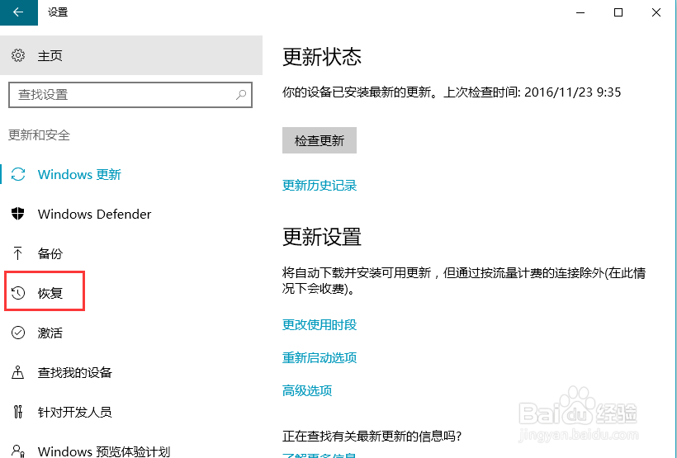Click the Windows Insider Program icon
This screenshot has width=677, height=458.
pyautogui.click(x=18, y=451)
